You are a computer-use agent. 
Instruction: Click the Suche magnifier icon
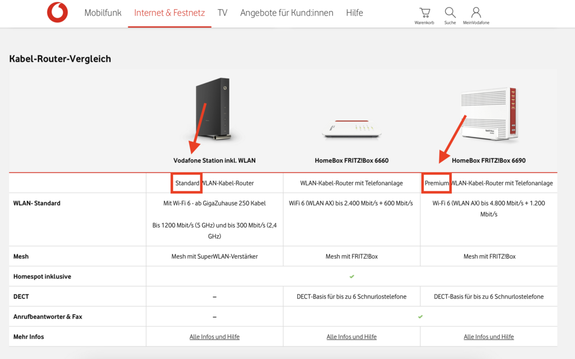click(x=450, y=13)
